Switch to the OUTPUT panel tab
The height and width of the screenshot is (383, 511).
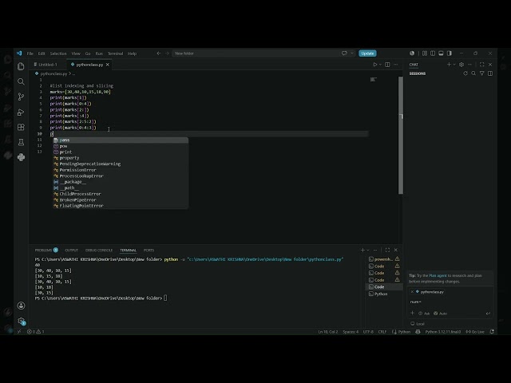pyautogui.click(x=72, y=250)
